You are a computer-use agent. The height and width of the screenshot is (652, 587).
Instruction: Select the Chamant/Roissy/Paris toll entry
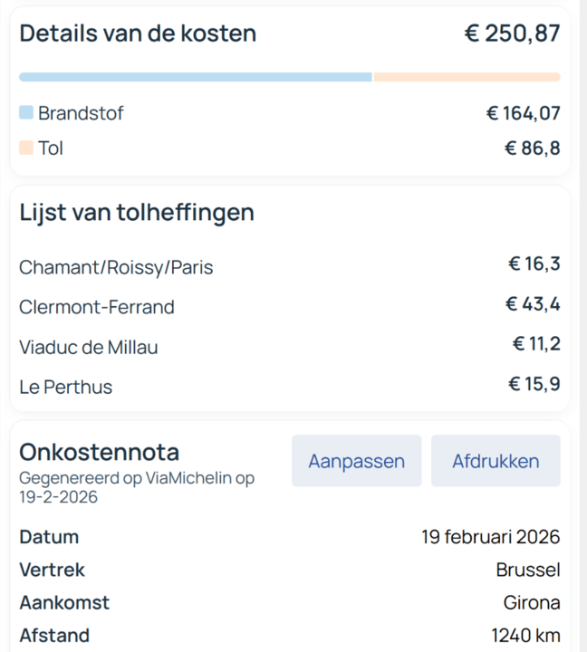point(116,267)
